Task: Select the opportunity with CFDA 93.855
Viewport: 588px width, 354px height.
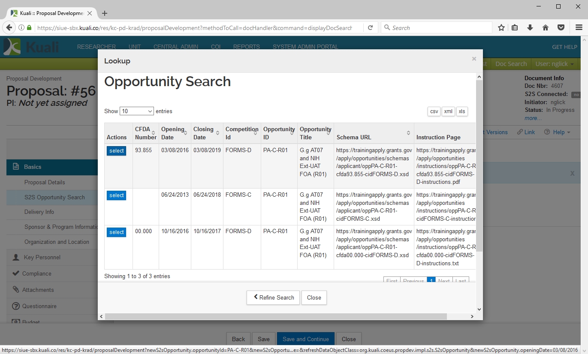Action: (116, 151)
